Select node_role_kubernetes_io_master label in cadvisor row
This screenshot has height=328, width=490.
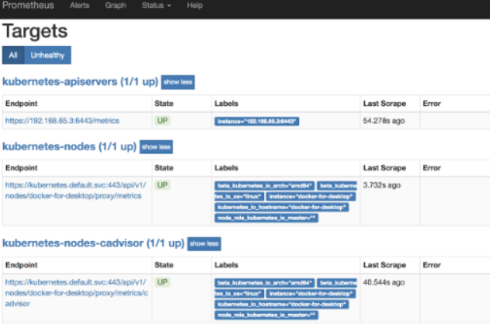coord(266,315)
